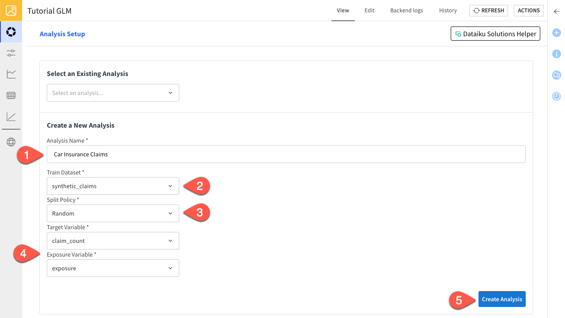Expand the Split Policy dropdown
The image size is (565, 318).
[113, 213]
